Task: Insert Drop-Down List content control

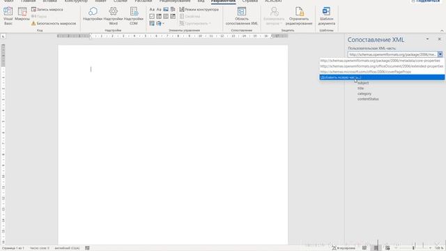Action: point(166,16)
